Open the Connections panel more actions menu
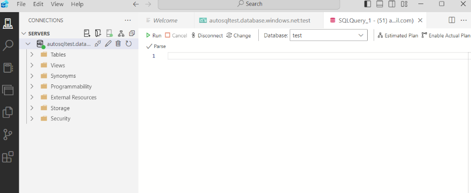 pos(128,20)
